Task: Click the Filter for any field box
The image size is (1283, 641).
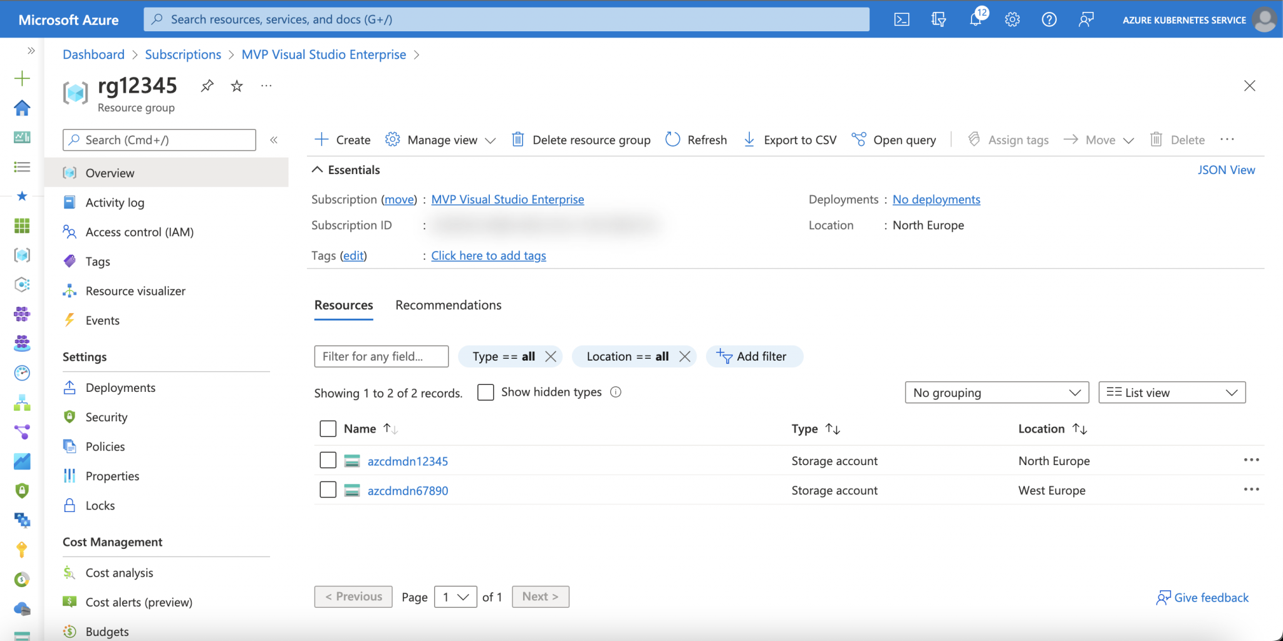Action: 380,356
